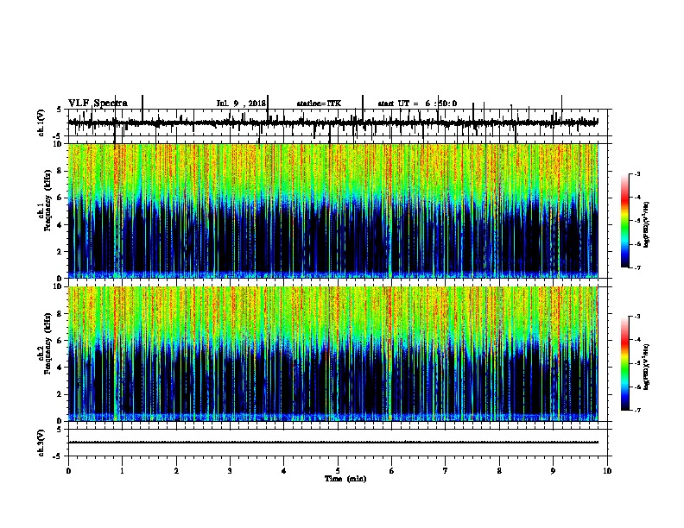Click the ch.1 spectrogram plot area
684x528 pixels.
pyautogui.click(x=333, y=211)
